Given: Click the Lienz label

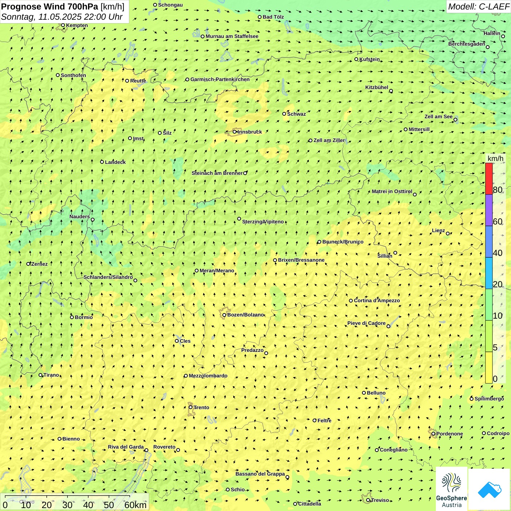Looking at the screenshot, I should (438, 230).
